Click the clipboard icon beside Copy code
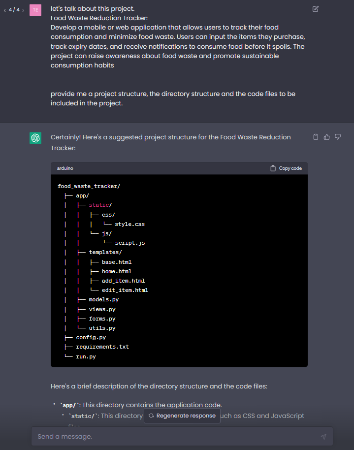354x450 pixels. [x=272, y=168]
